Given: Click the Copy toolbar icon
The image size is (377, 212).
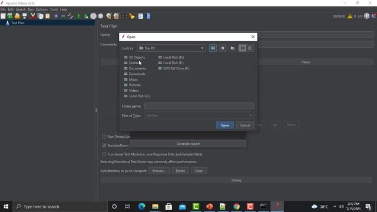Looking at the screenshot, I should coord(41,16).
